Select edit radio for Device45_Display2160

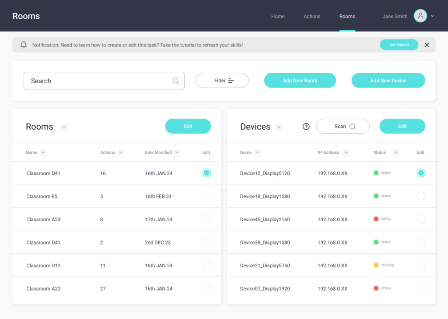pos(420,219)
